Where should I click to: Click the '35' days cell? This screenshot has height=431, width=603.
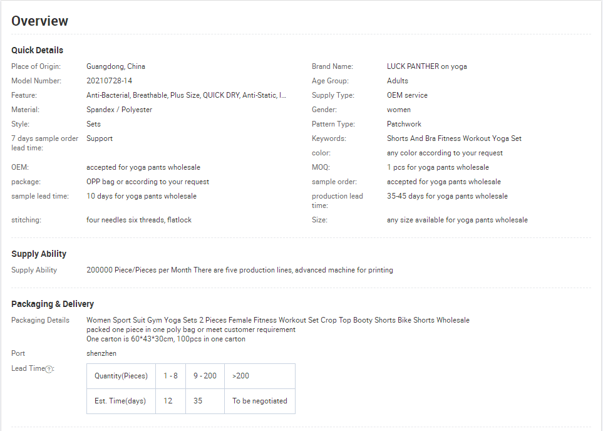(x=205, y=401)
